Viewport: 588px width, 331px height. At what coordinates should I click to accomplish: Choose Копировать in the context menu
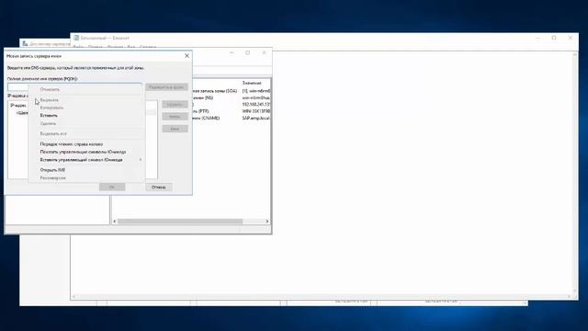[51, 108]
